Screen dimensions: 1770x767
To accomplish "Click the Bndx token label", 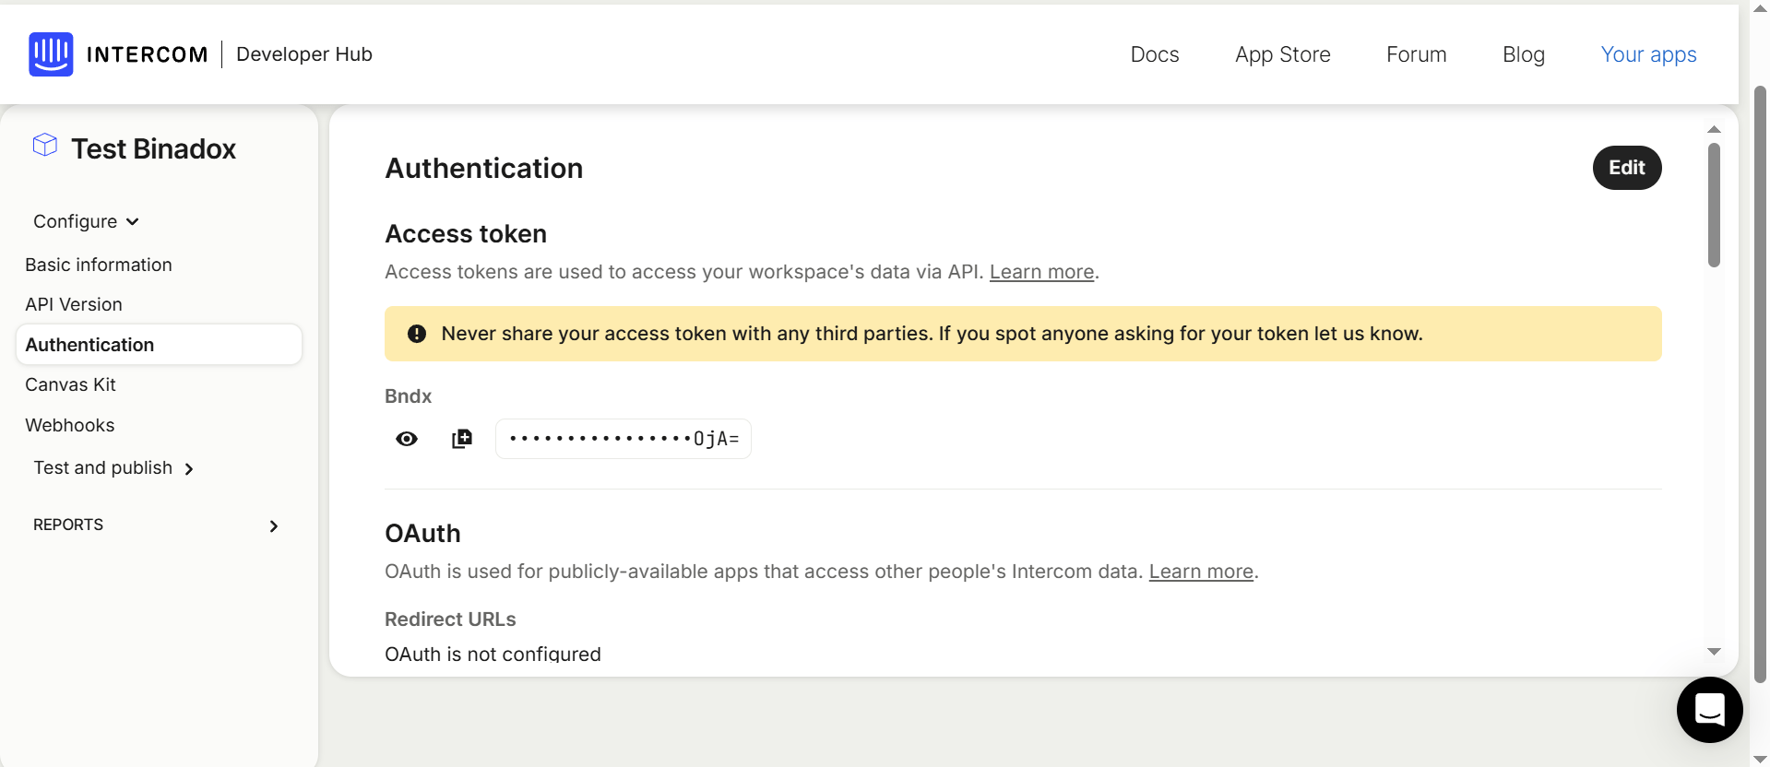I will (408, 396).
